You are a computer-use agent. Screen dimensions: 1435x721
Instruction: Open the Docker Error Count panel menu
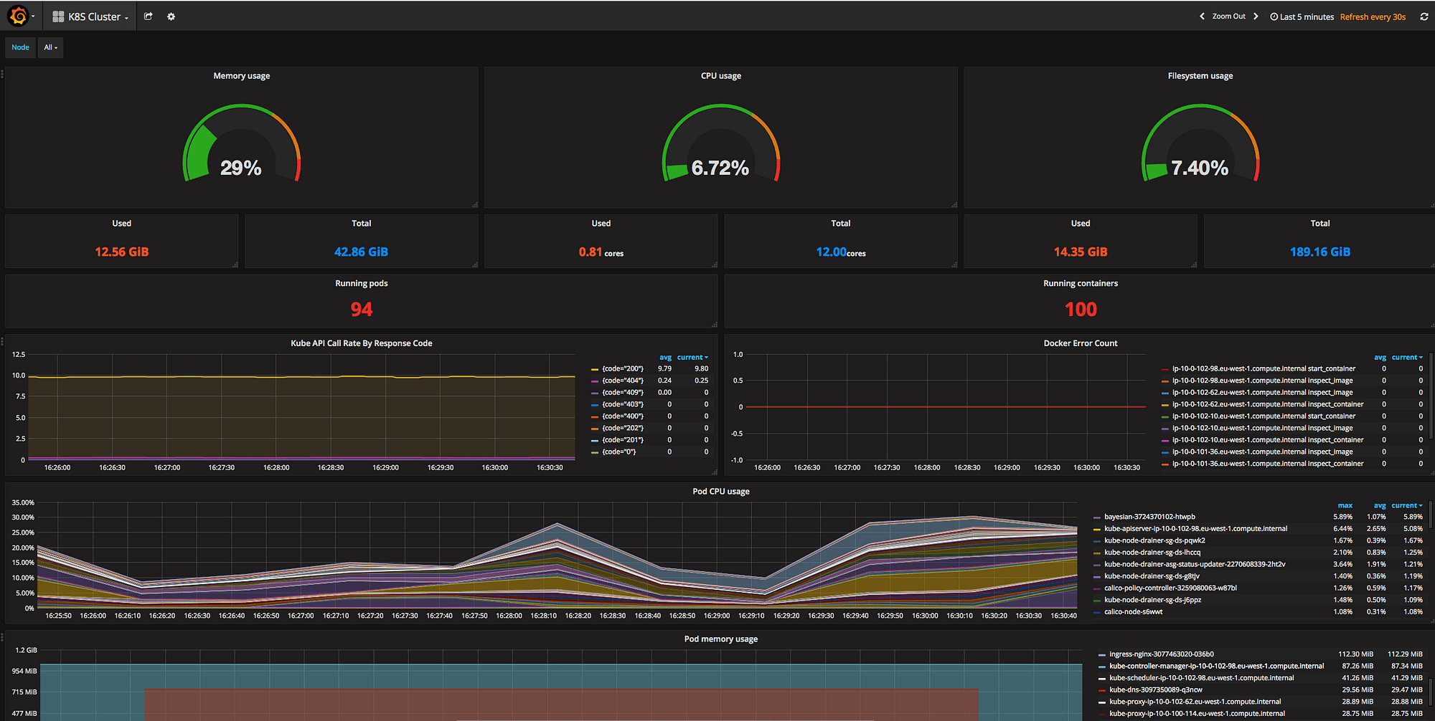tap(1081, 343)
